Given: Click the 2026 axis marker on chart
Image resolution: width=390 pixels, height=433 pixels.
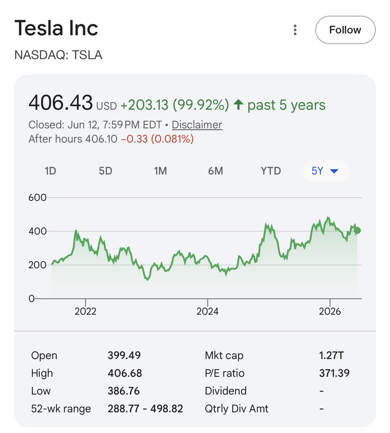Looking at the screenshot, I should point(330,311).
